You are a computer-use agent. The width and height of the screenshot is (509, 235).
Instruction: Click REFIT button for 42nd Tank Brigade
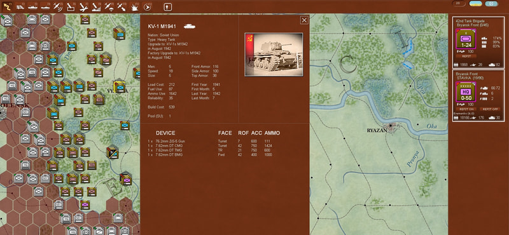pos(466,57)
